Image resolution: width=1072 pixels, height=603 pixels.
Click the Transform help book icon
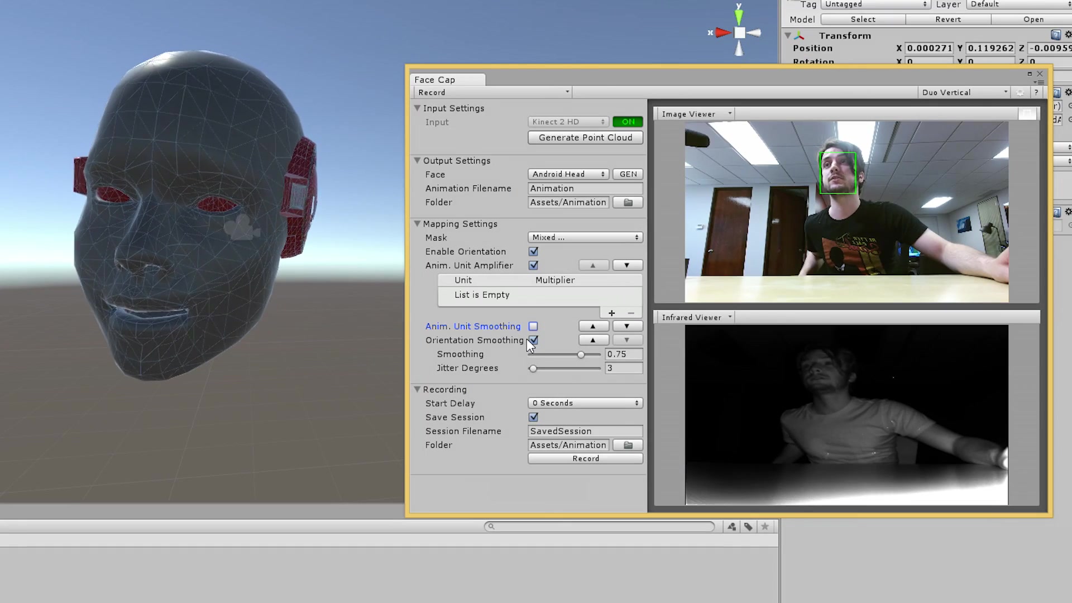(1055, 35)
